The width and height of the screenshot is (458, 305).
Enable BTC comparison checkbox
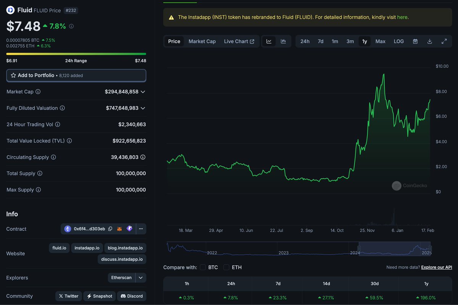pyautogui.click(x=203, y=267)
